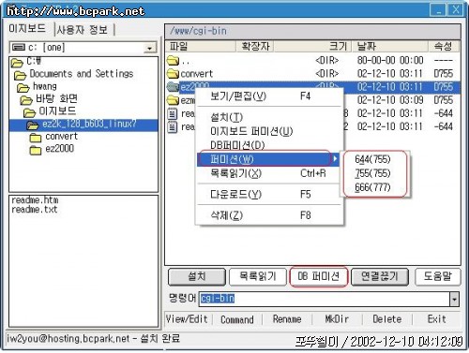This screenshot has height=353, width=469.
Task: Choose 삭제(Z) from context menu
Action: (x=269, y=215)
